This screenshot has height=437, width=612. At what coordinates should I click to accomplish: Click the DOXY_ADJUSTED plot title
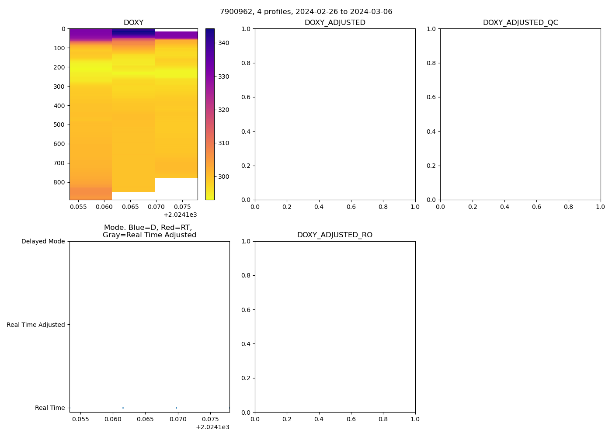[335, 23]
